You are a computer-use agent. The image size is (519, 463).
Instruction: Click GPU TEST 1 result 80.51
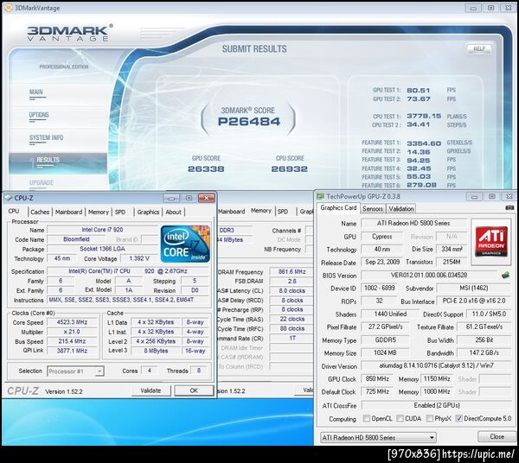pos(419,90)
